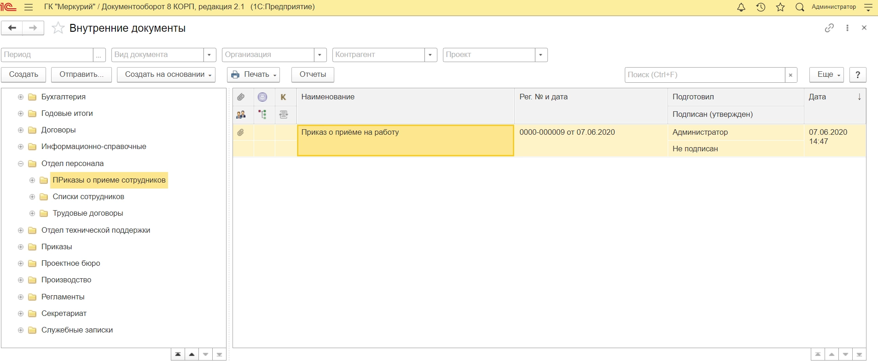This screenshot has height=361, width=878.
Task: Click paperclip icon in the Приказ row
Action: coord(241,132)
